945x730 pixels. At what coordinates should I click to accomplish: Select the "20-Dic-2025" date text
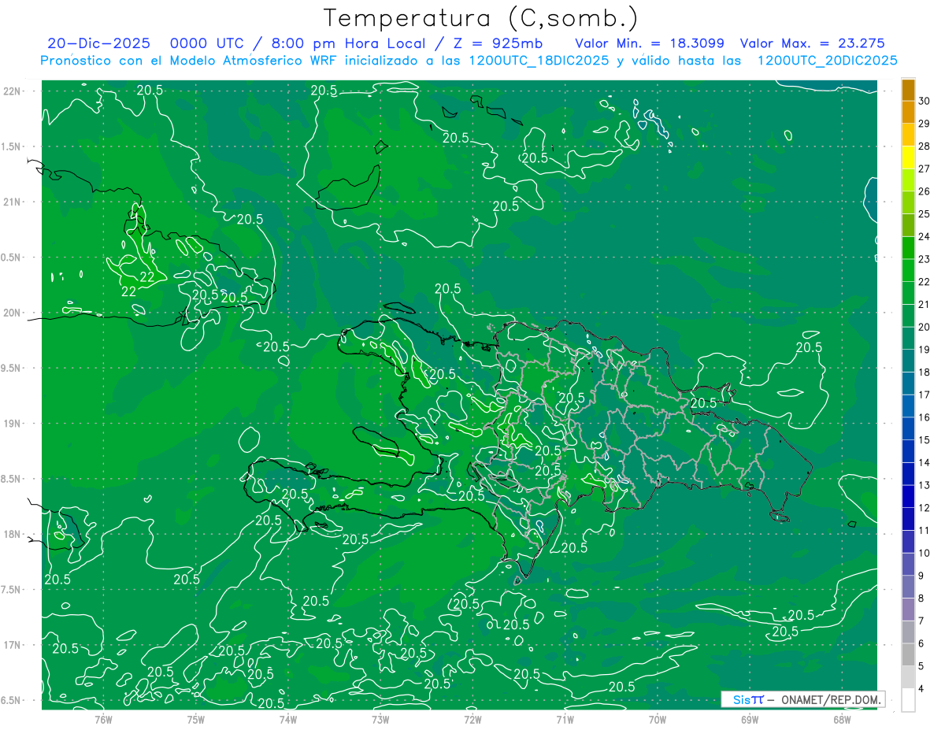[98, 43]
